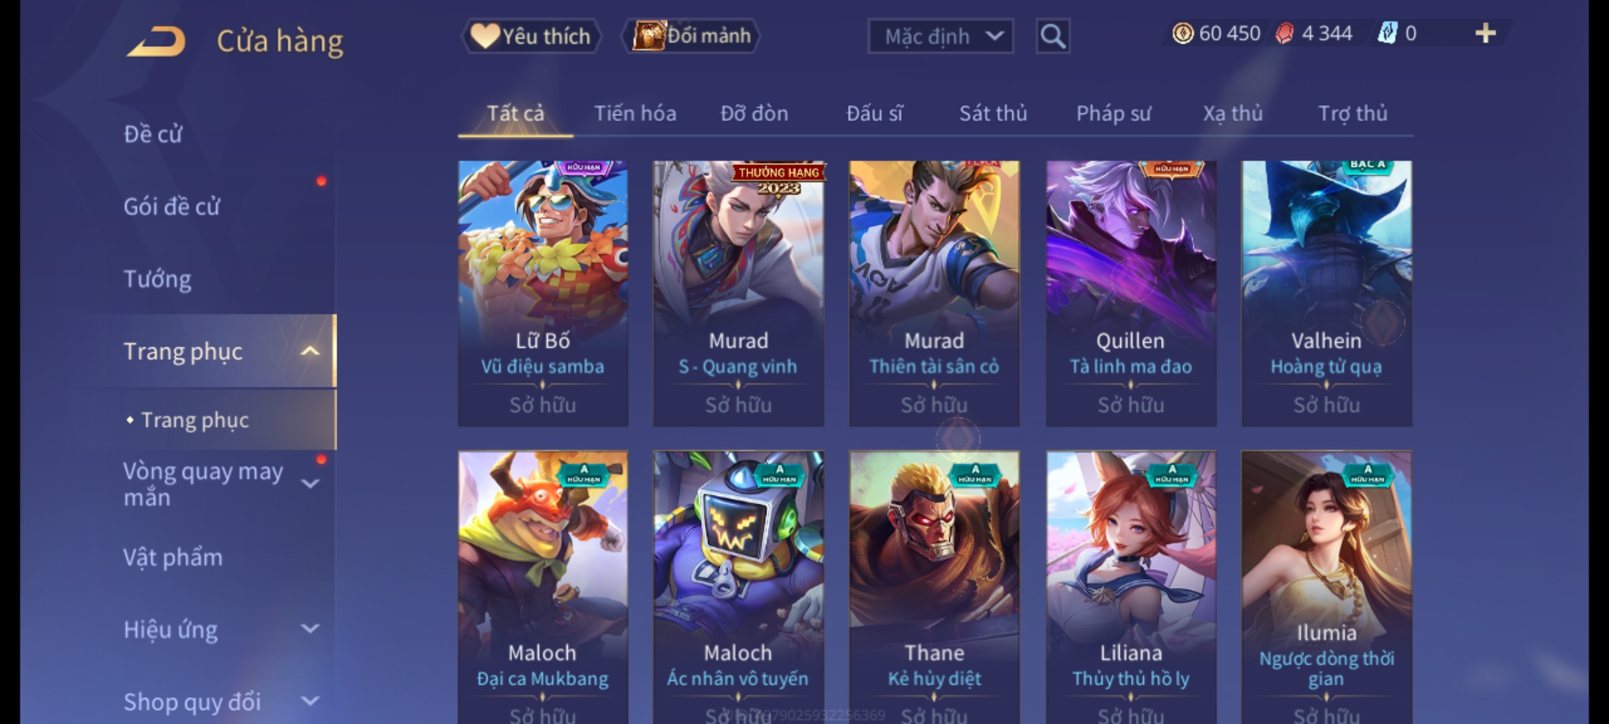Open the search magnifier icon

[x=1053, y=36]
